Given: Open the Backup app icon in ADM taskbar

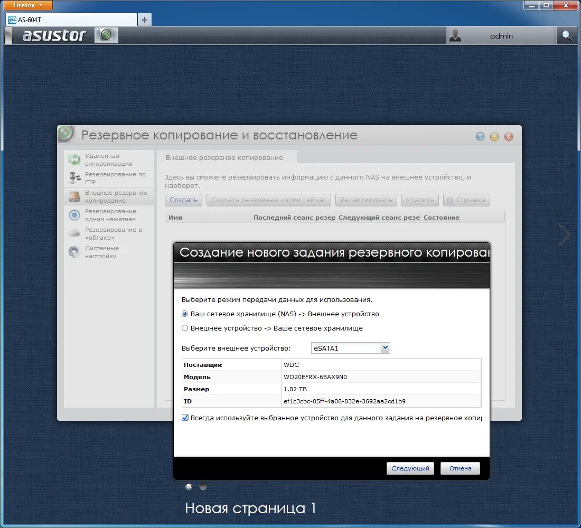Looking at the screenshot, I should [x=106, y=35].
